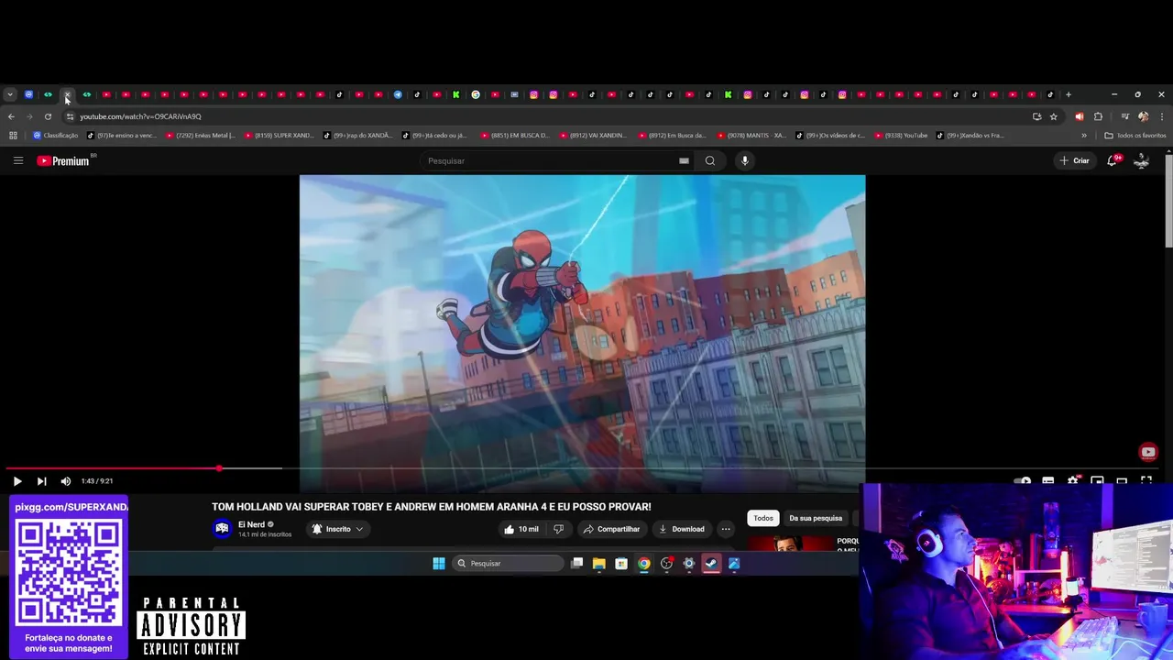1173x660 pixels.
Task: Open File Explorer from the taskbar
Action: tap(599, 564)
